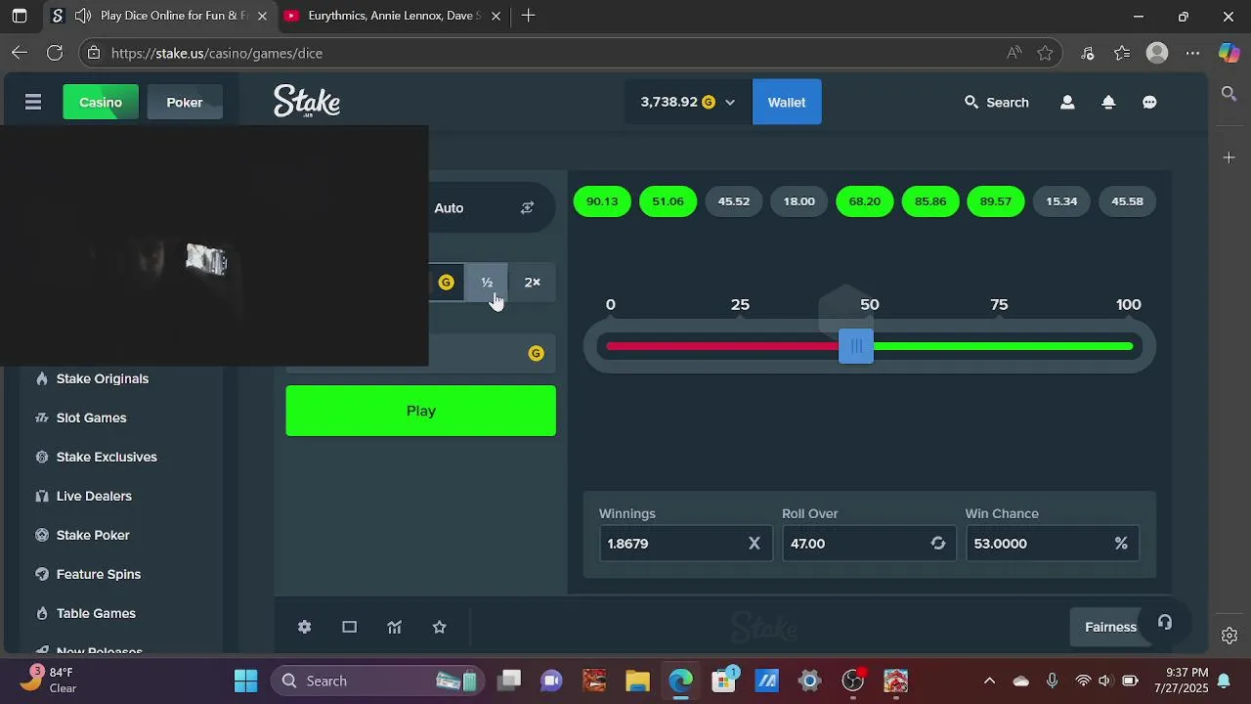1251x704 pixels.
Task: Open browser profile avatar
Action: [1157, 53]
